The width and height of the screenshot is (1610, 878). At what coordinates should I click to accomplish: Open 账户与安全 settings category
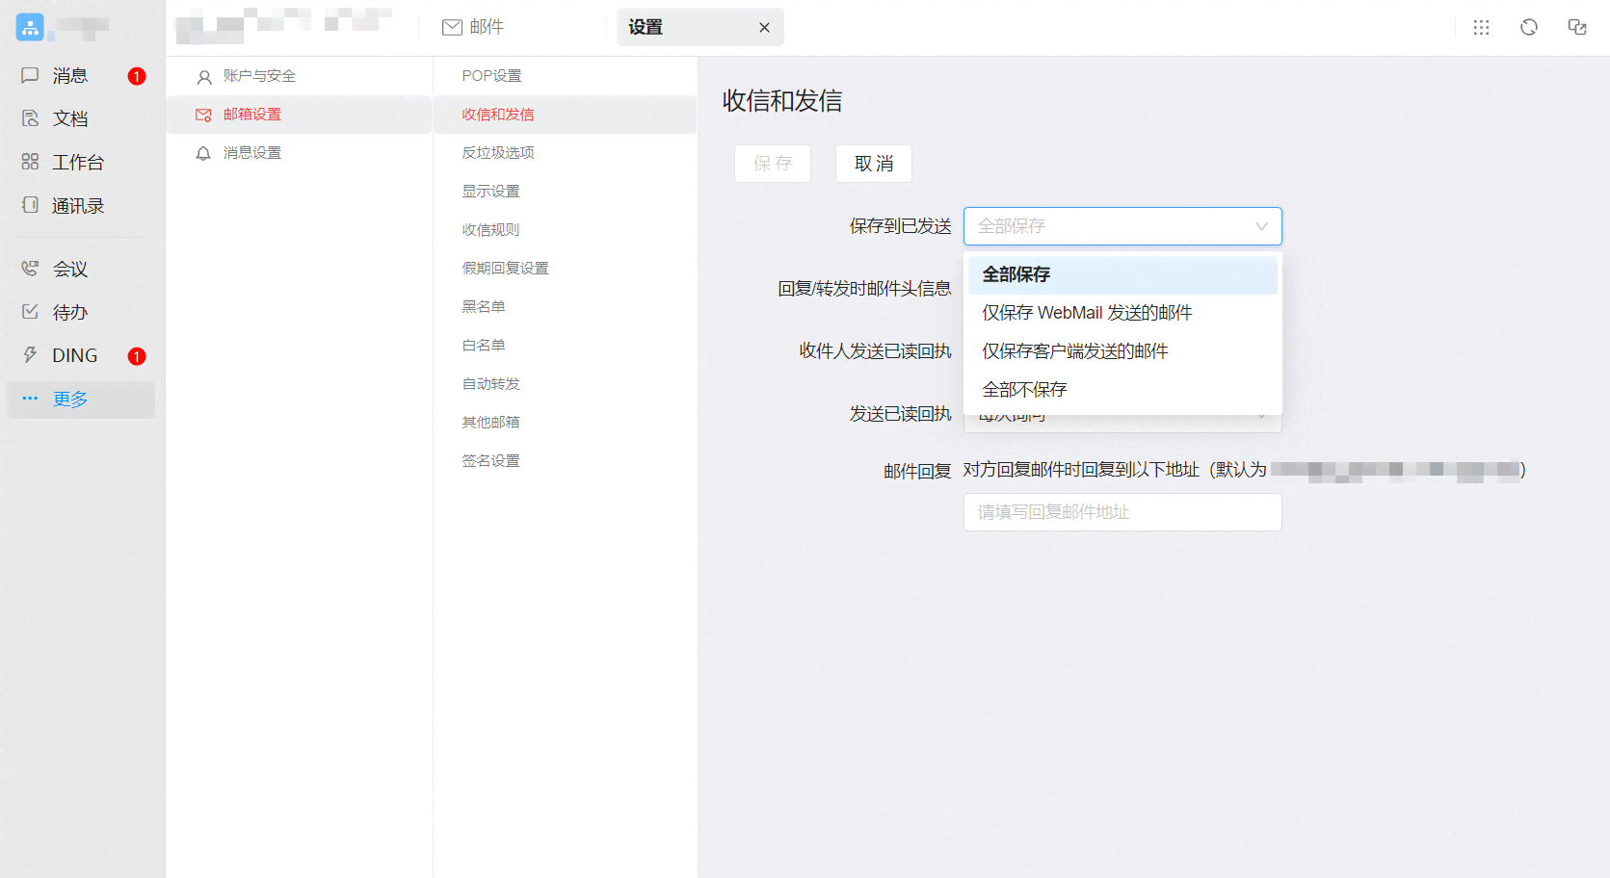tap(299, 76)
